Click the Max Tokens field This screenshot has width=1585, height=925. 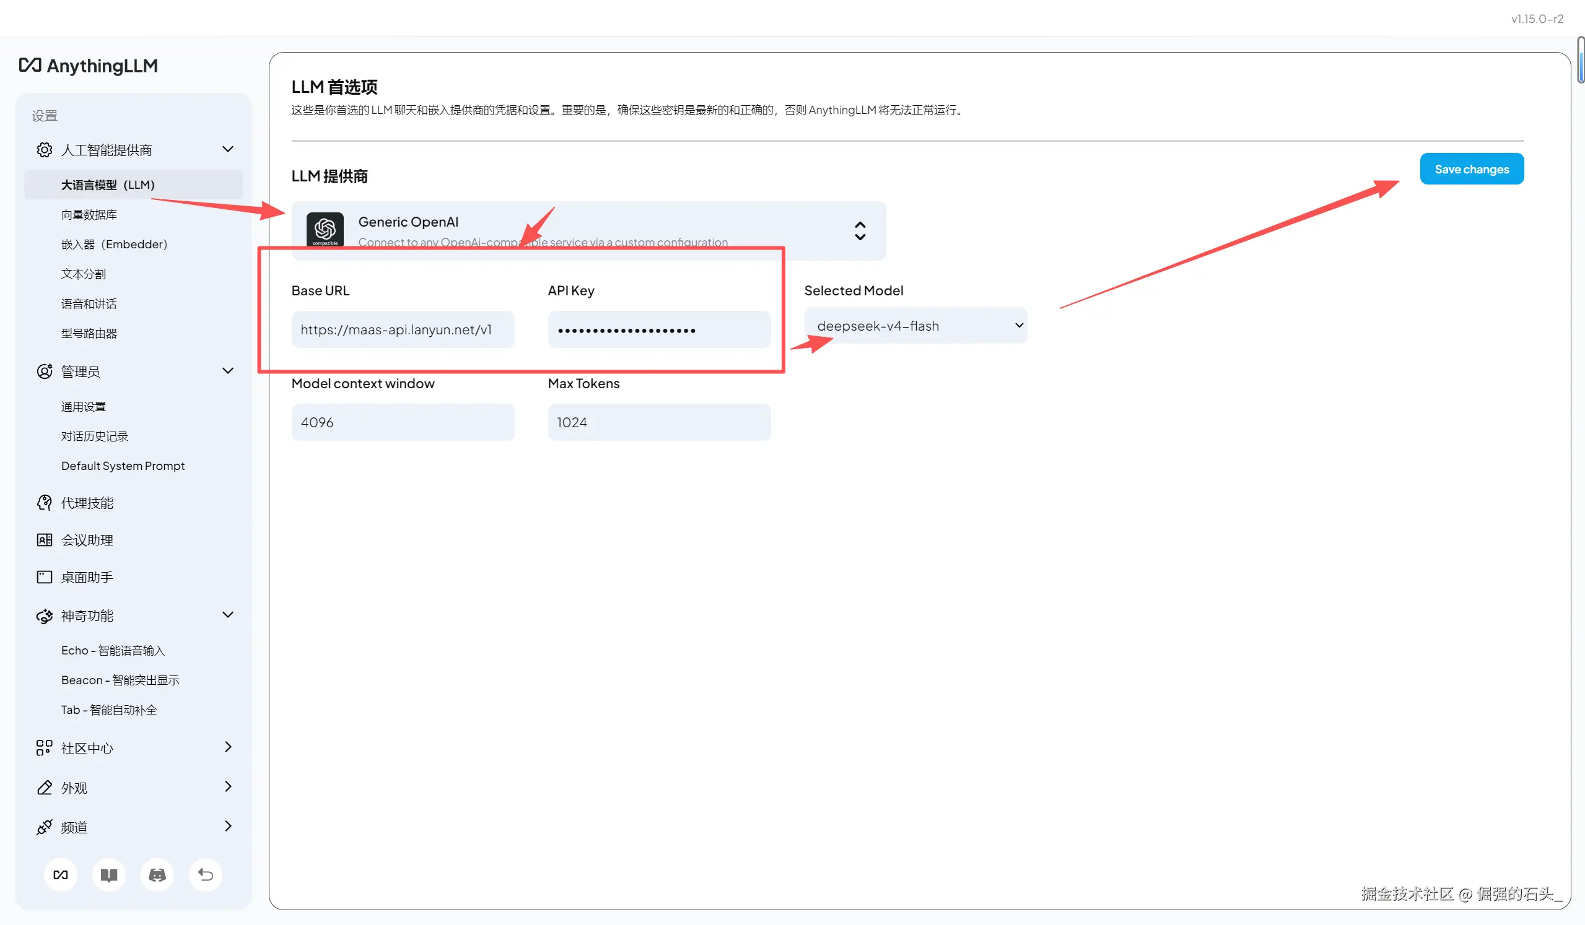coord(659,422)
